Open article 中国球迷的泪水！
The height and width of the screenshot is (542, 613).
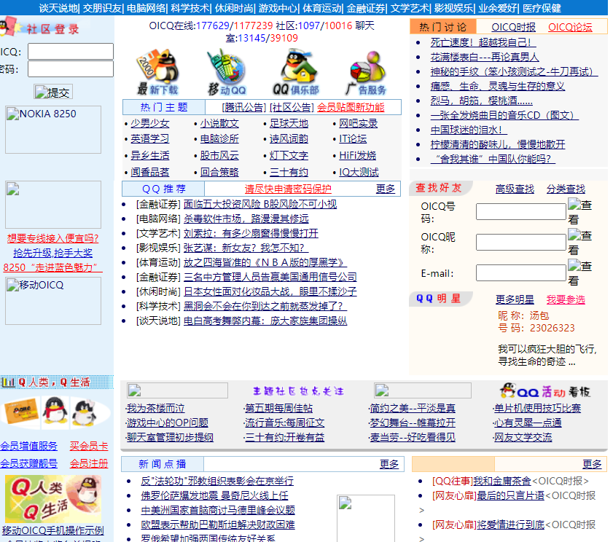click(469, 130)
